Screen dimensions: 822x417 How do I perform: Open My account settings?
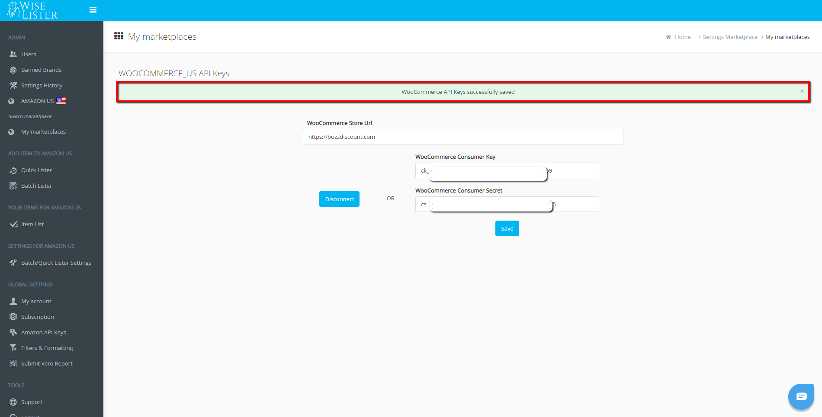[36, 301]
